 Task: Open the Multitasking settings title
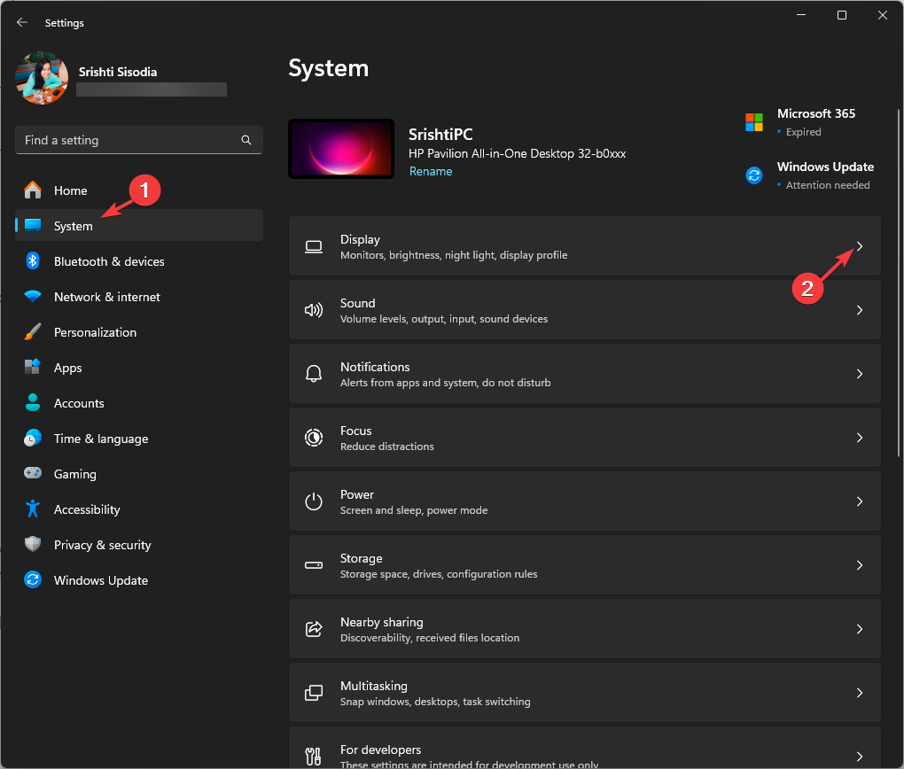pos(374,686)
